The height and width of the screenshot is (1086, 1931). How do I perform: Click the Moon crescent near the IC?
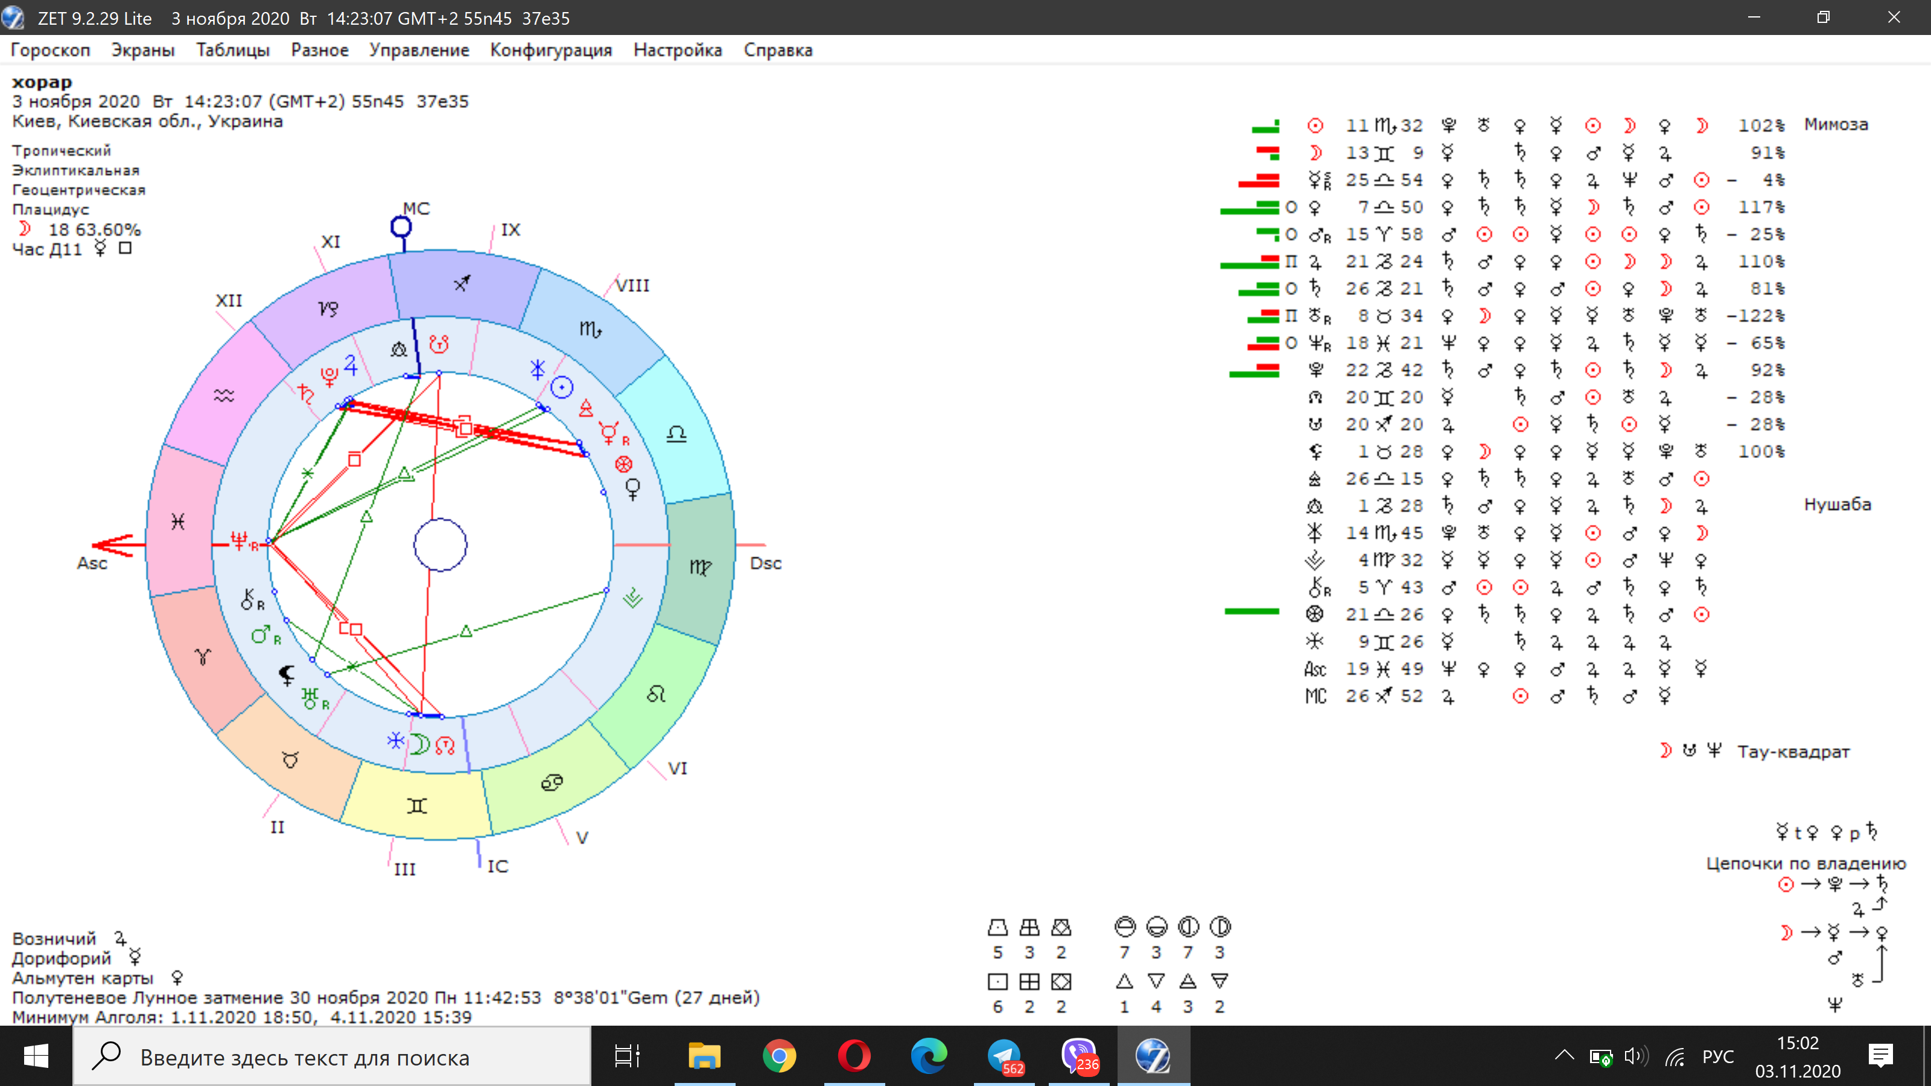(420, 743)
